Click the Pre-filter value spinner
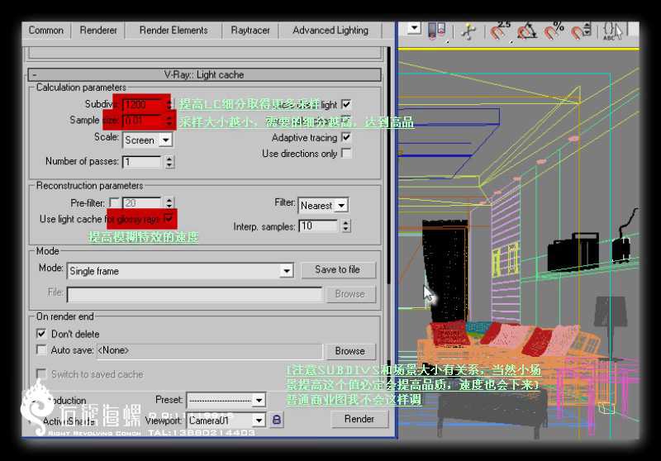Viewport: 661px width, 461px height. [169, 202]
